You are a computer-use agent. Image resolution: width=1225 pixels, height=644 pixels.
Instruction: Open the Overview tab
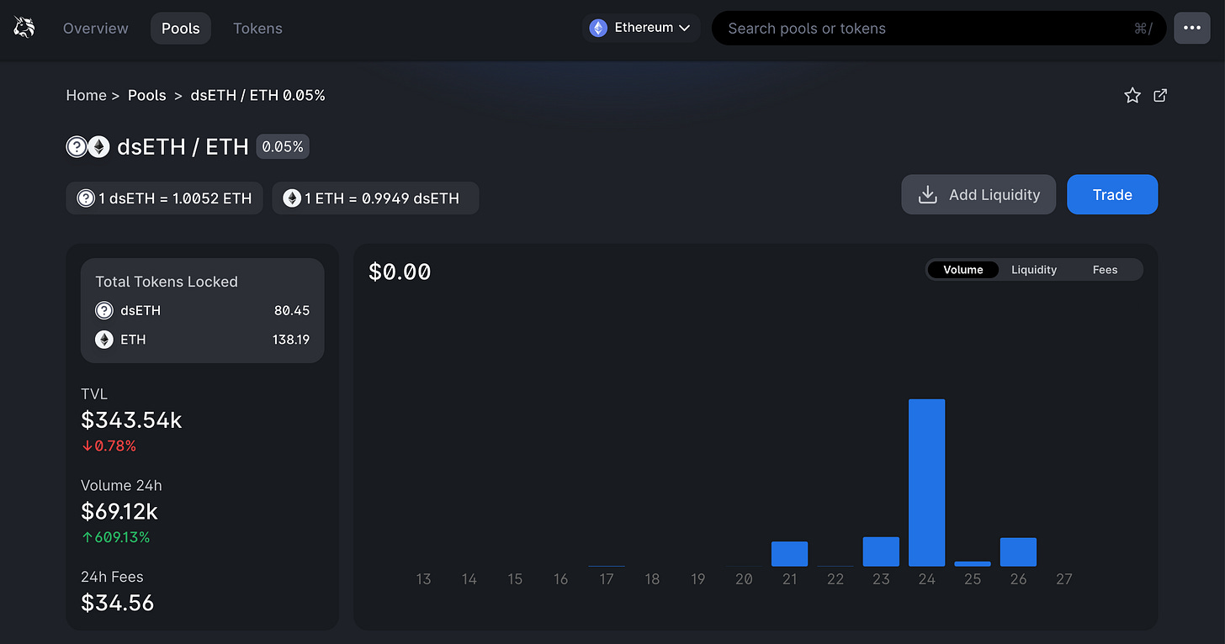tap(96, 29)
